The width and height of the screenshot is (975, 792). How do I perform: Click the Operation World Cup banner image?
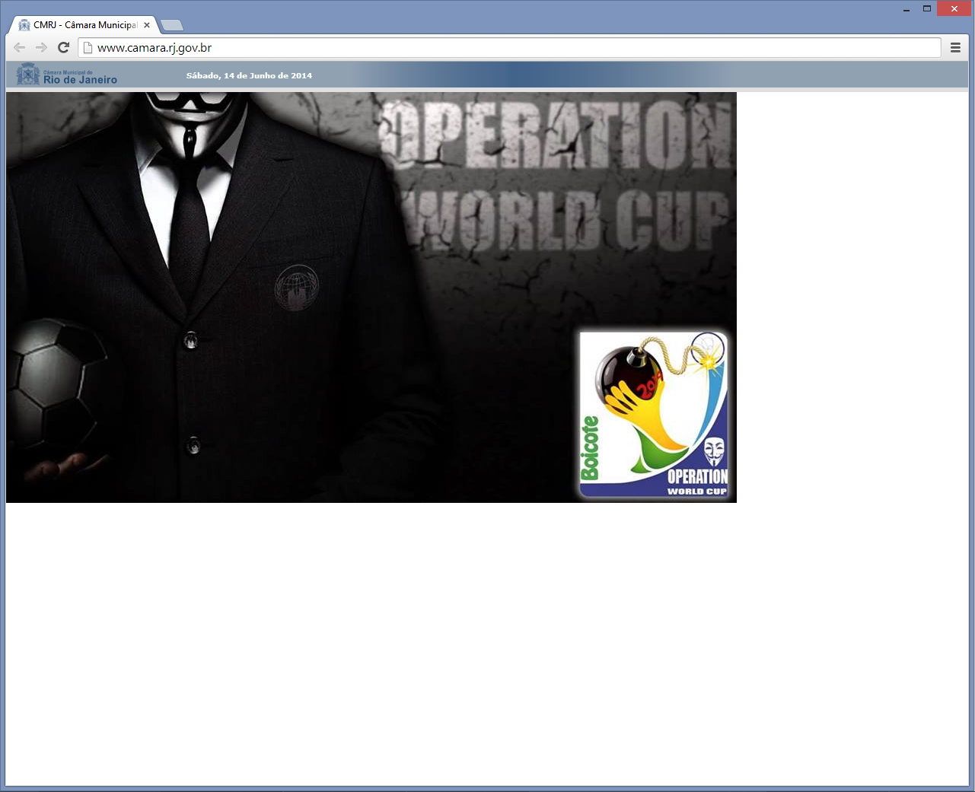click(371, 297)
